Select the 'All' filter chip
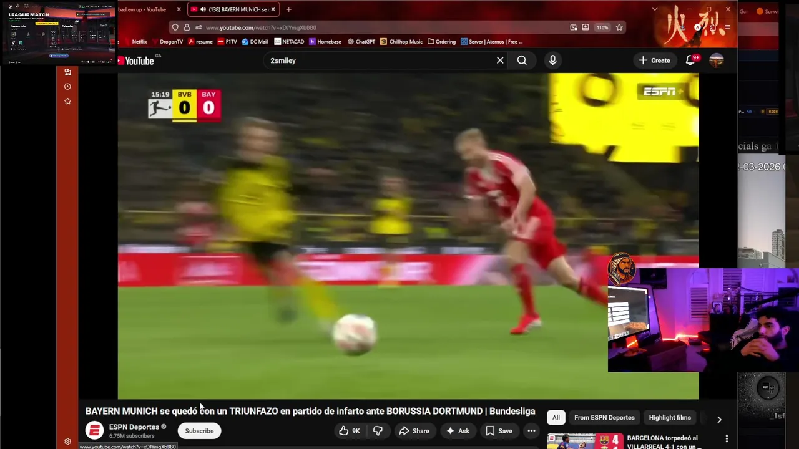The image size is (799, 449). point(556,418)
